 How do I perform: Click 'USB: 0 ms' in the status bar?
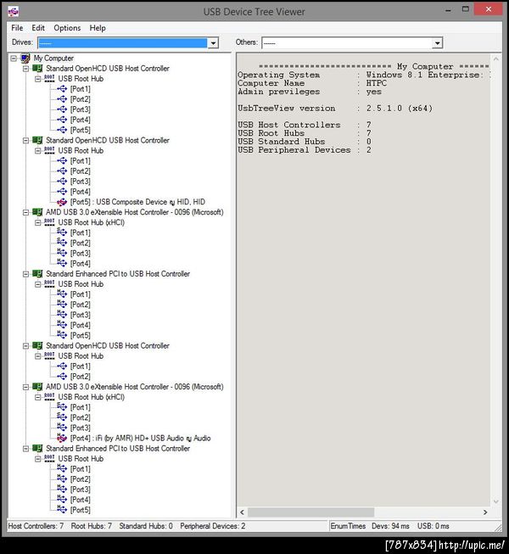click(433, 526)
